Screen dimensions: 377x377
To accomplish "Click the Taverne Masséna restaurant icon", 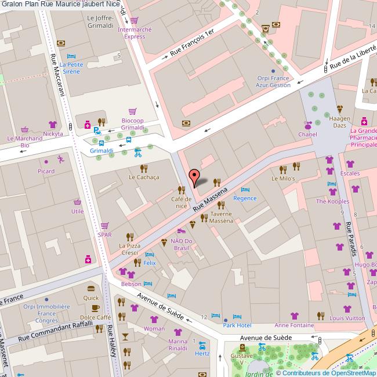I will pyautogui.click(x=204, y=218).
